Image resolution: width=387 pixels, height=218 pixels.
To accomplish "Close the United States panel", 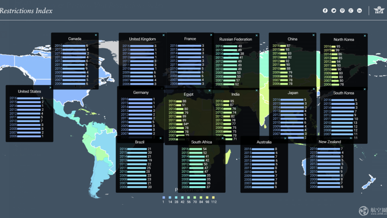I will 50,88.
